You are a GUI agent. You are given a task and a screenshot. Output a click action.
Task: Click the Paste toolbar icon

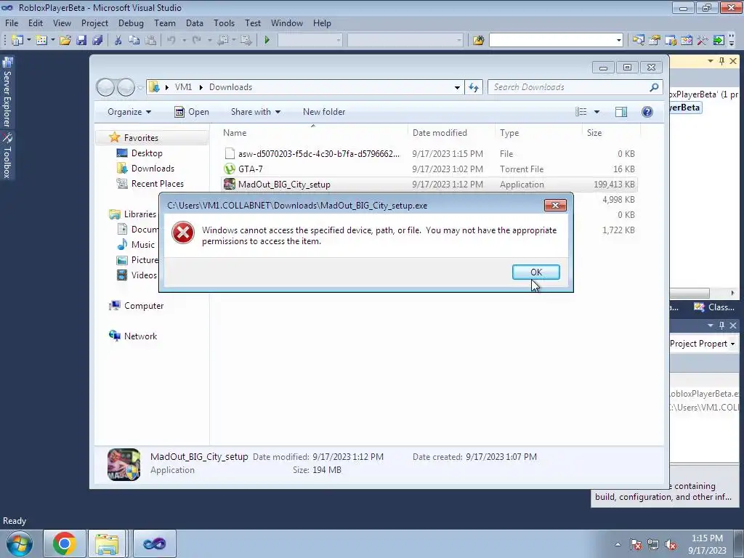tap(150, 41)
